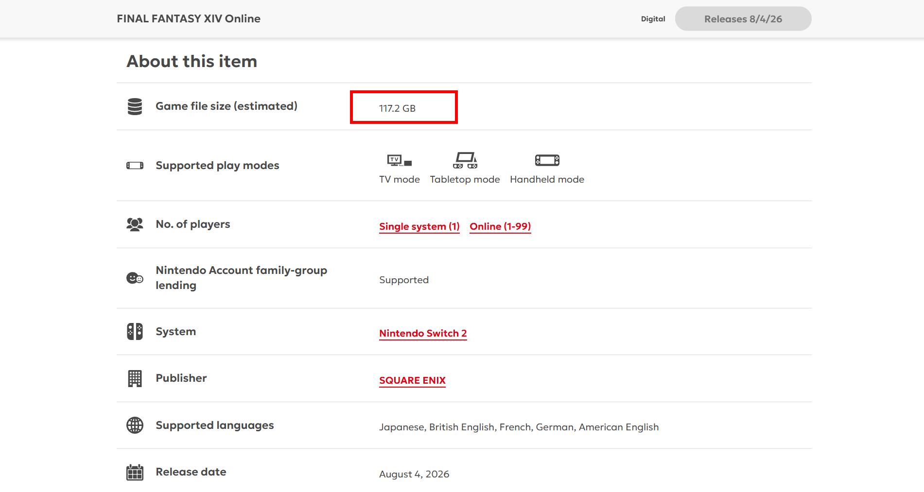924x492 pixels.
Task: Click the TV mode caption text
Action: coord(400,179)
